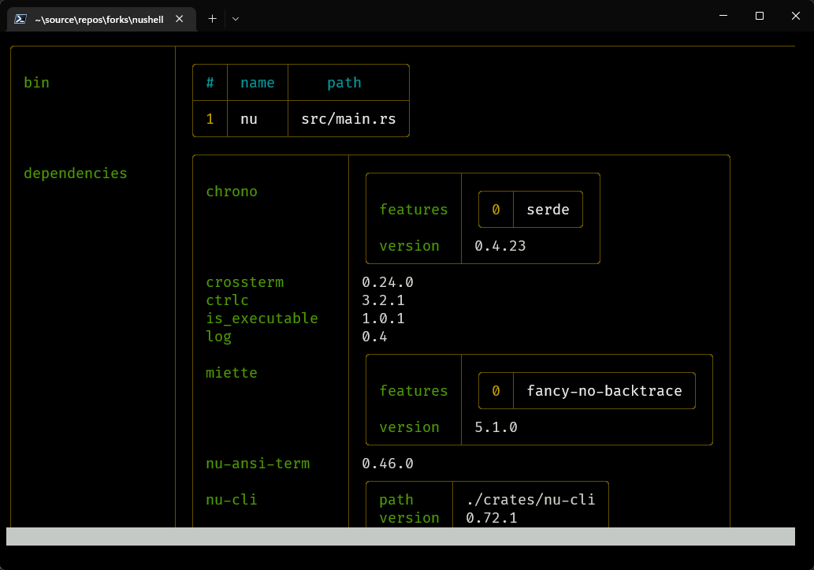The image size is (814, 570).
Task: Minimize the terminal window
Action: pos(723,16)
